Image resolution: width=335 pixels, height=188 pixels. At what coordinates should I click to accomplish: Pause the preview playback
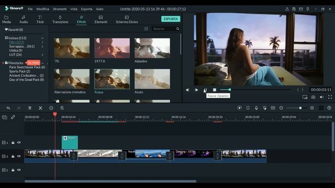tap(205, 90)
